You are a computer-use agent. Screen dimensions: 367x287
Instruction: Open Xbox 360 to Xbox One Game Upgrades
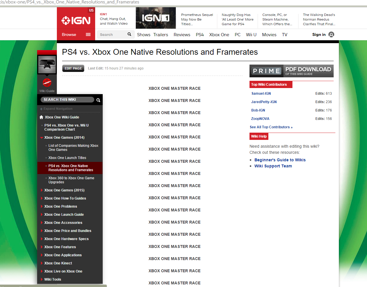coord(71,180)
